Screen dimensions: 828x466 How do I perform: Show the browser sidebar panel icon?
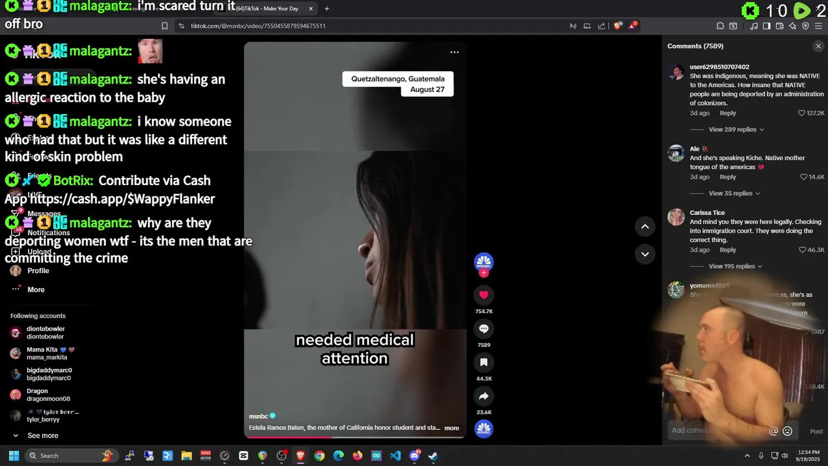(767, 26)
